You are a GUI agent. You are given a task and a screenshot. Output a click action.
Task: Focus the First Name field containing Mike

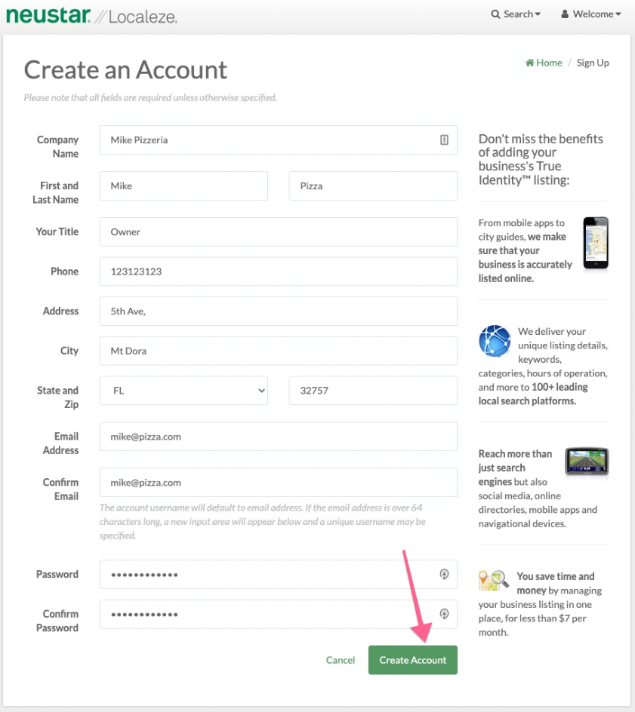click(x=183, y=186)
